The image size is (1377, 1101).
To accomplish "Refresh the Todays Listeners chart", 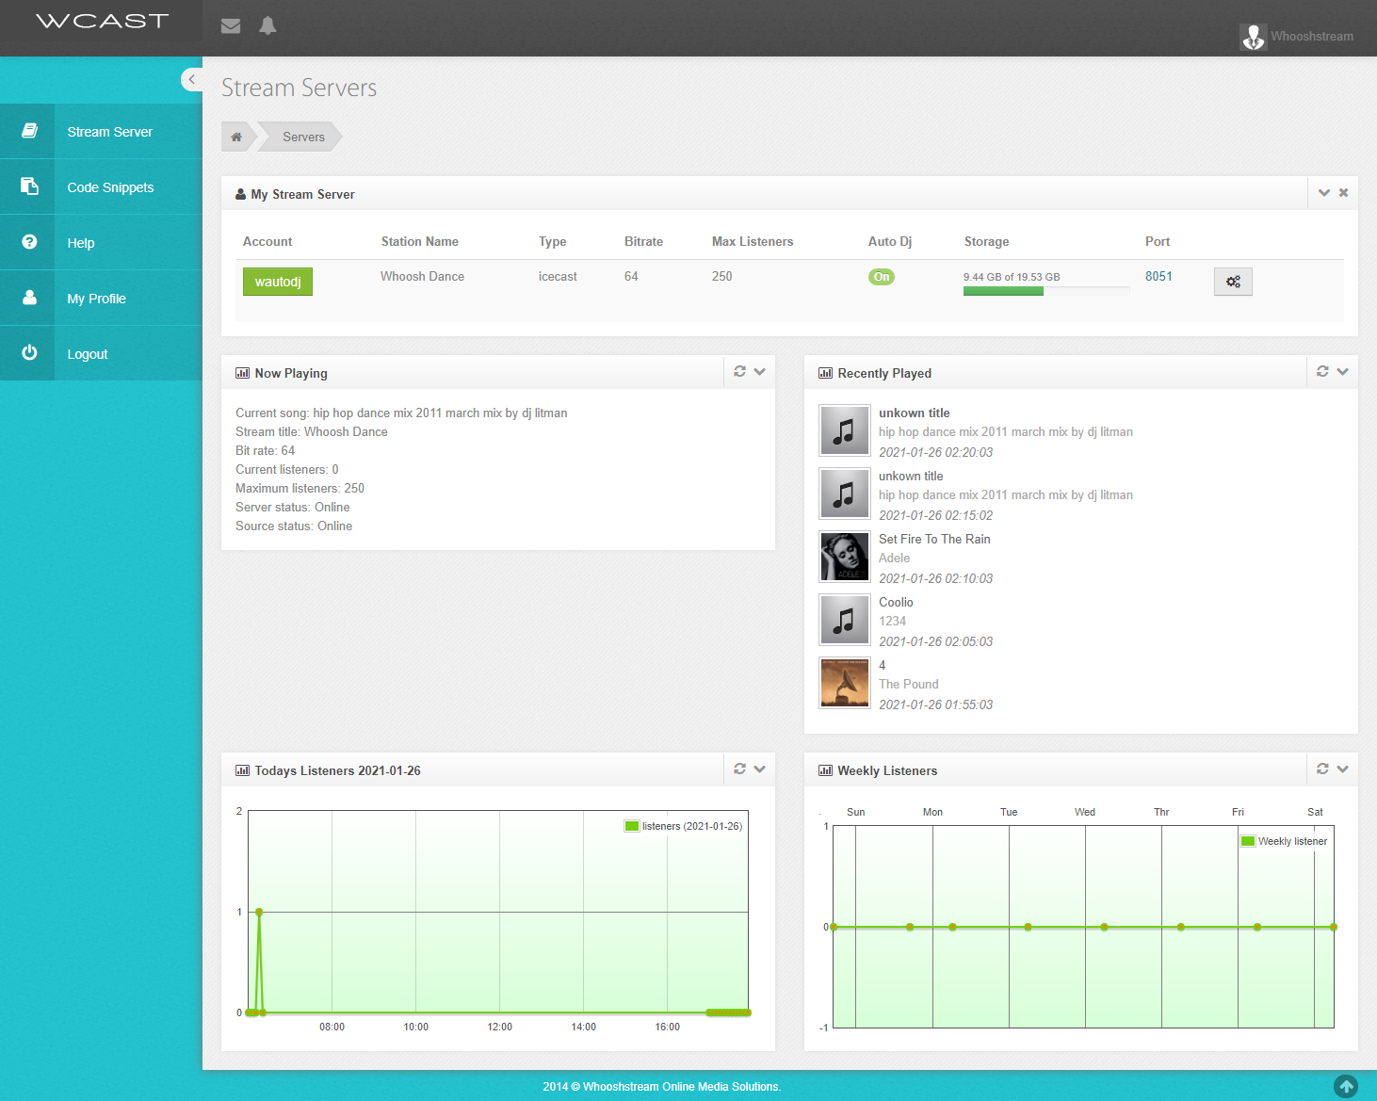I will pyautogui.click(x=739, y=769).
